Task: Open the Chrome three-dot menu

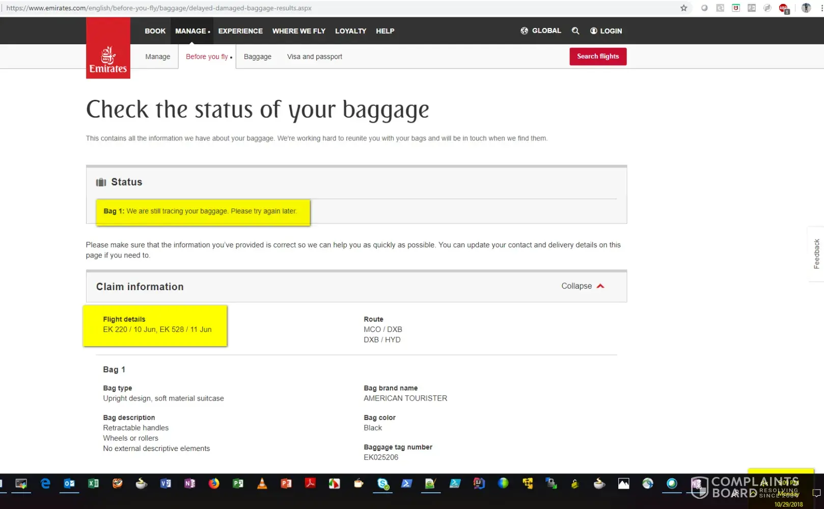Action: [x=821, y=8]
